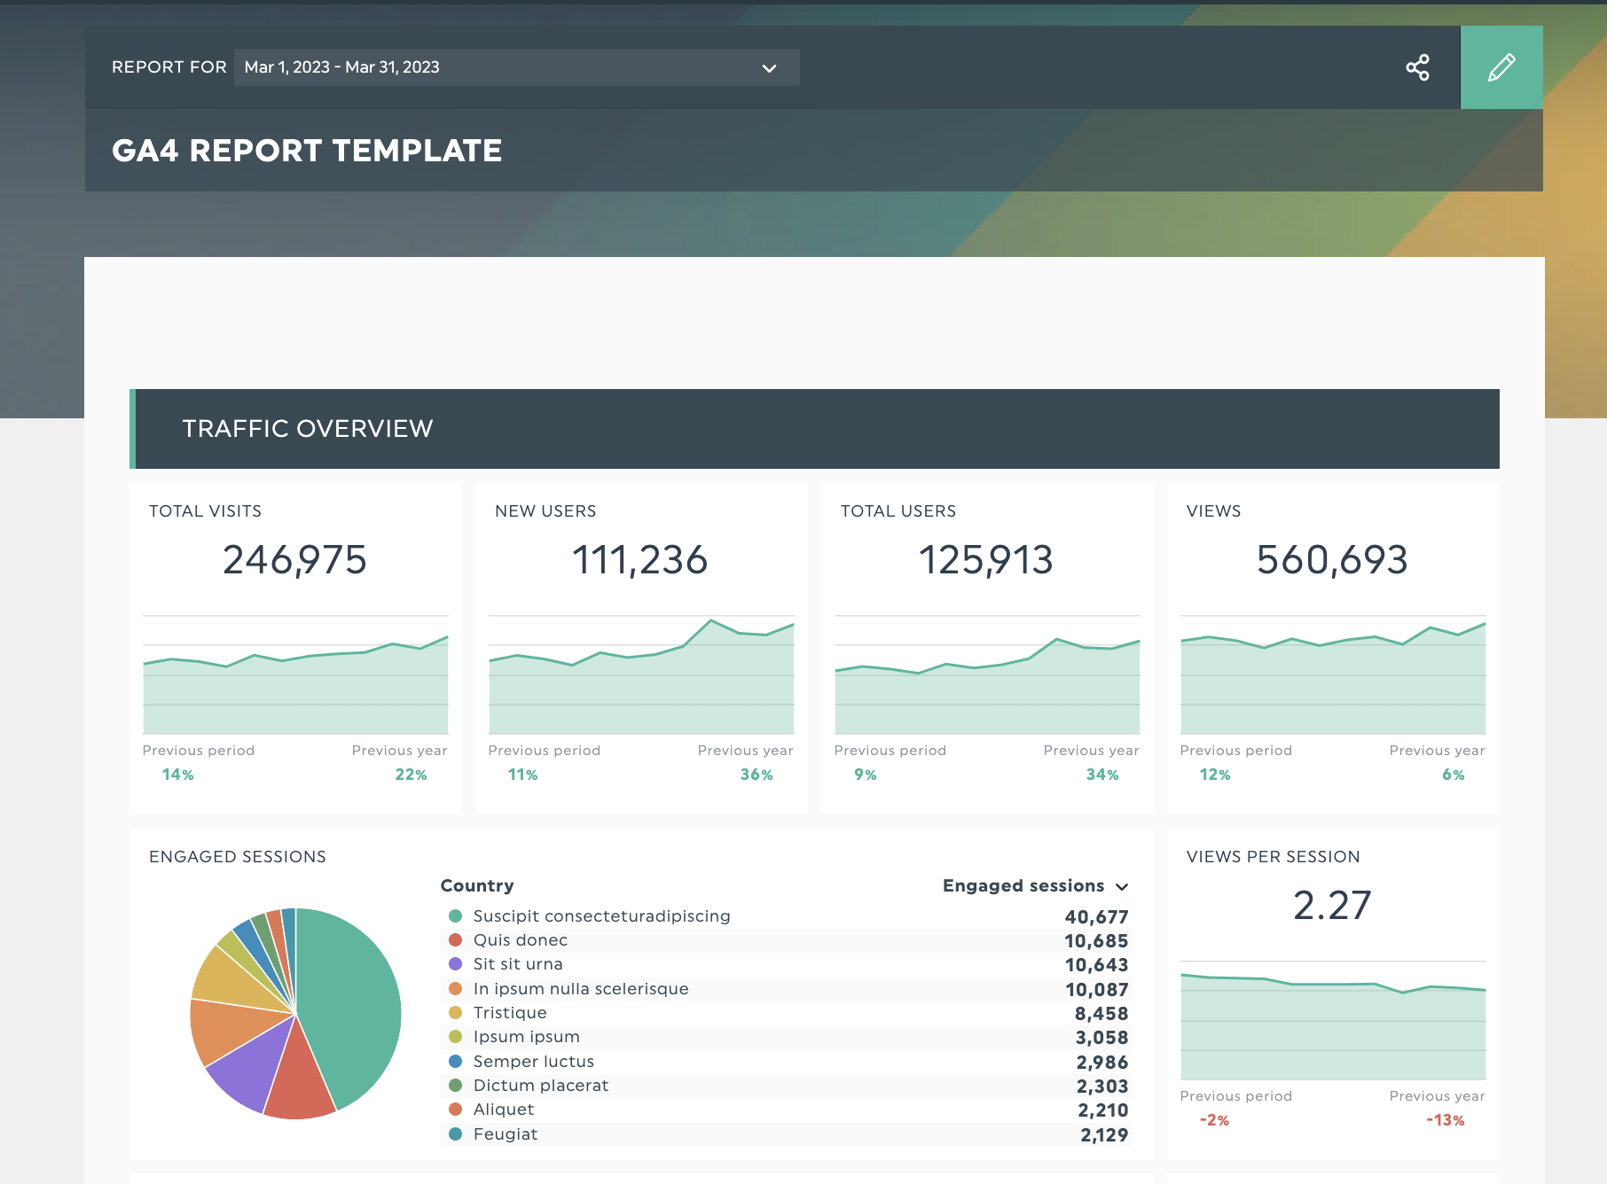This screenshot has height=1184, width=1607.
Task: Click the red Quis donec legend dot
Action: [456, 940]
